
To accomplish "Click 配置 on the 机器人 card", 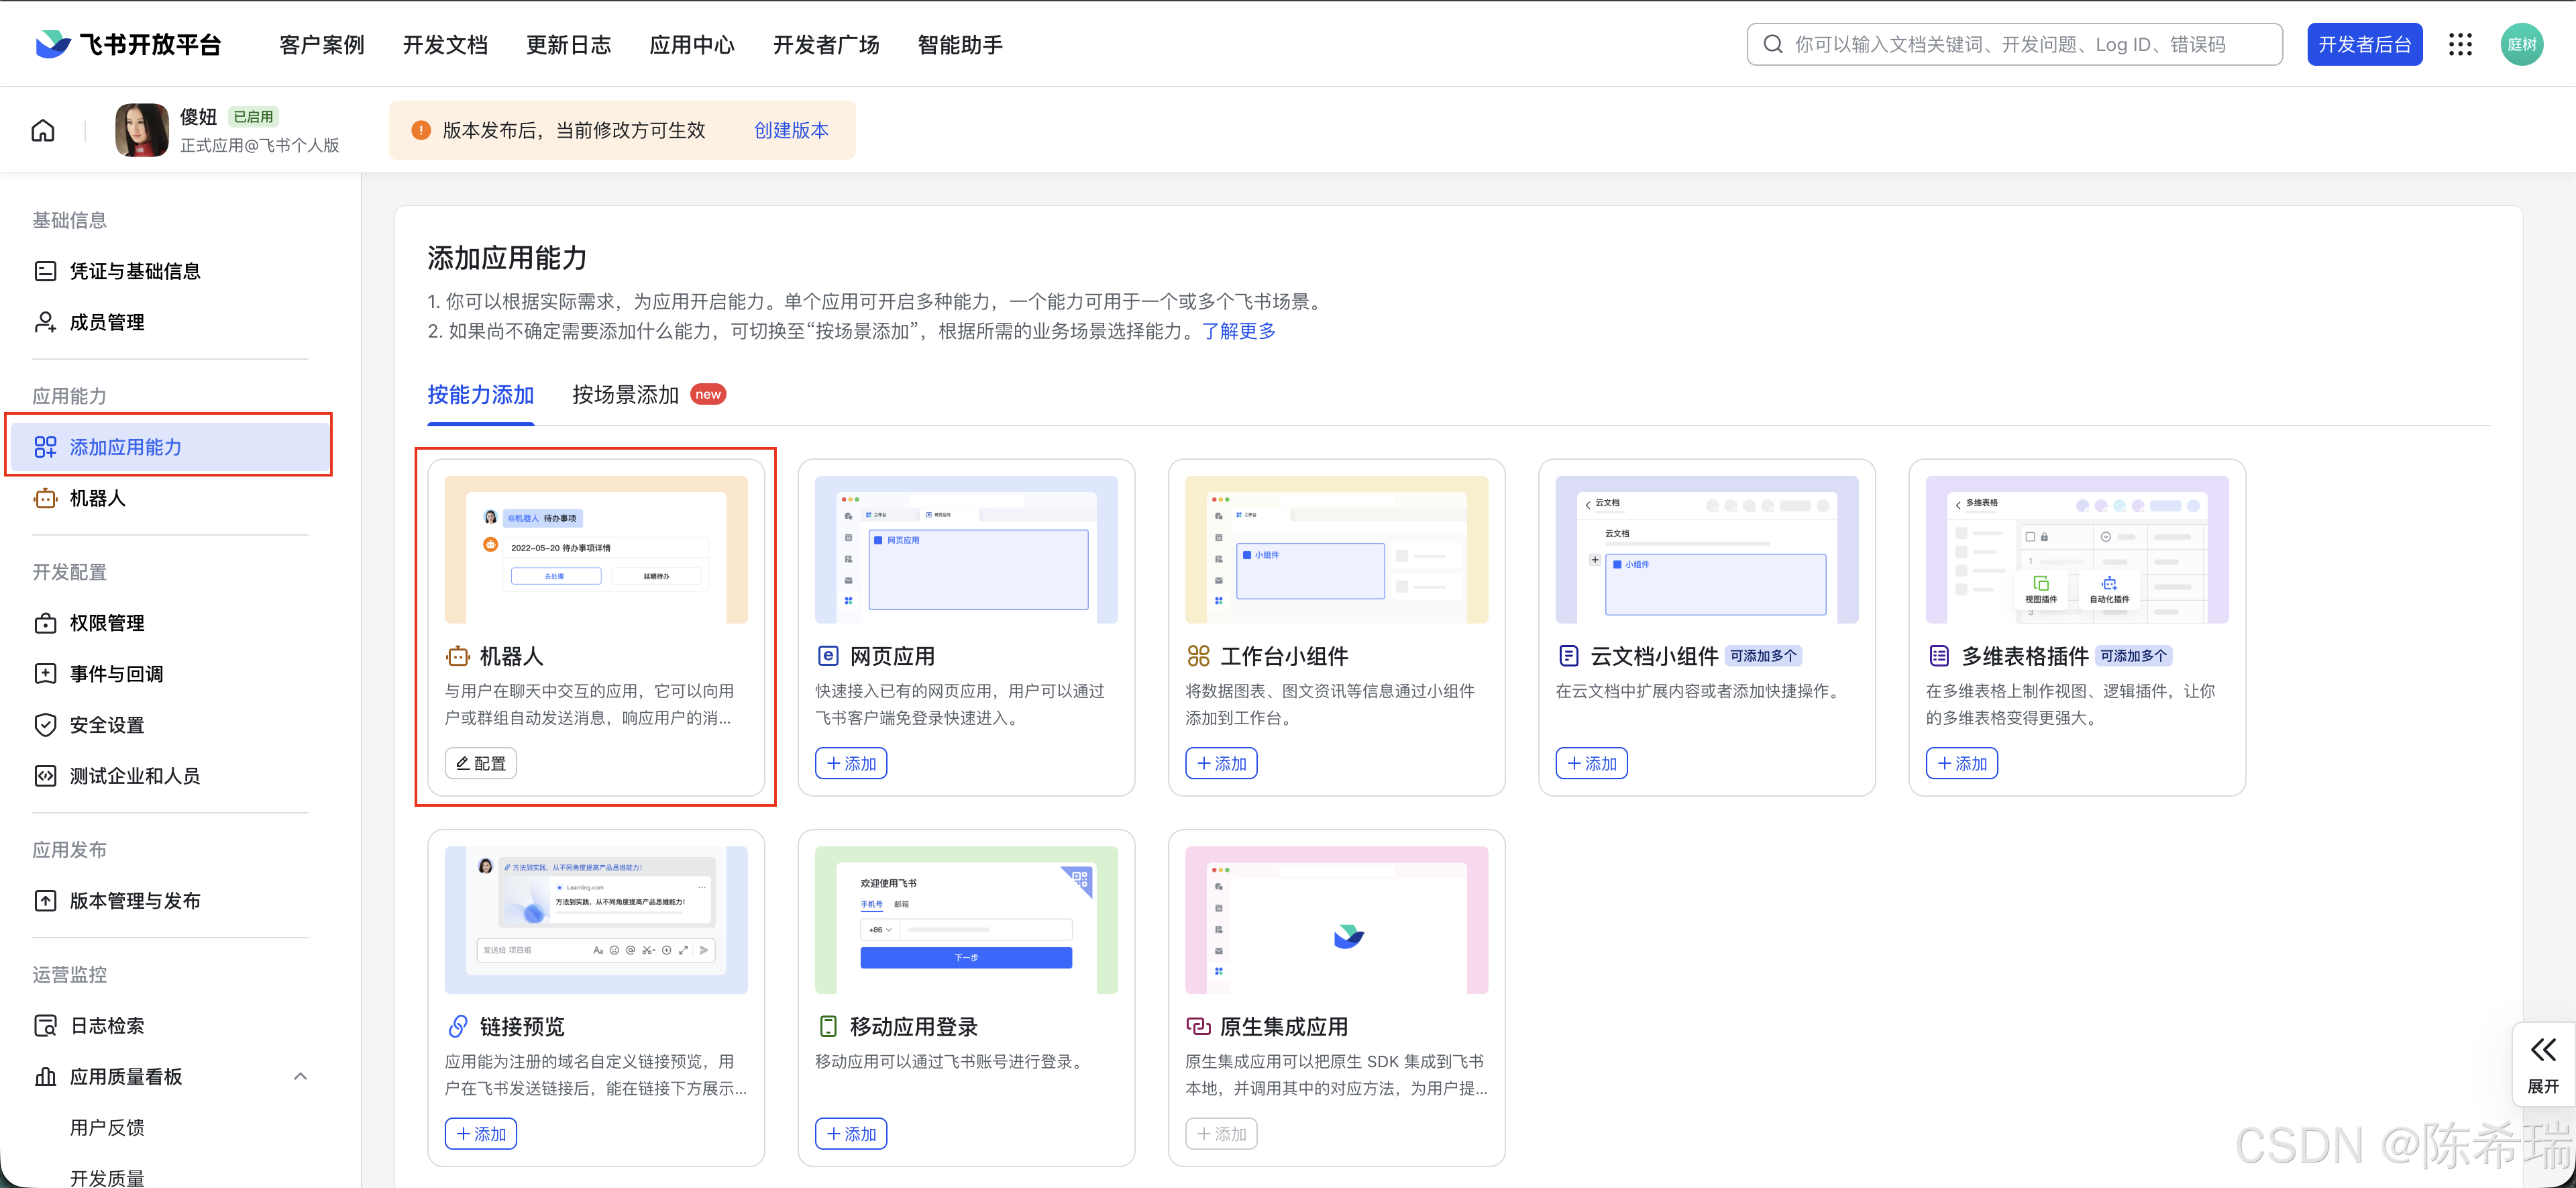I will point(480,762).
